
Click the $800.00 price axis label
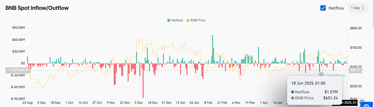[356, 28]
